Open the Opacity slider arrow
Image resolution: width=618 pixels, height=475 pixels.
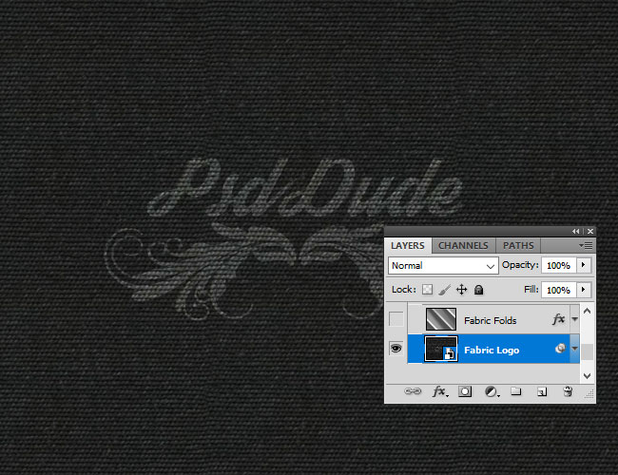[584, 265]
